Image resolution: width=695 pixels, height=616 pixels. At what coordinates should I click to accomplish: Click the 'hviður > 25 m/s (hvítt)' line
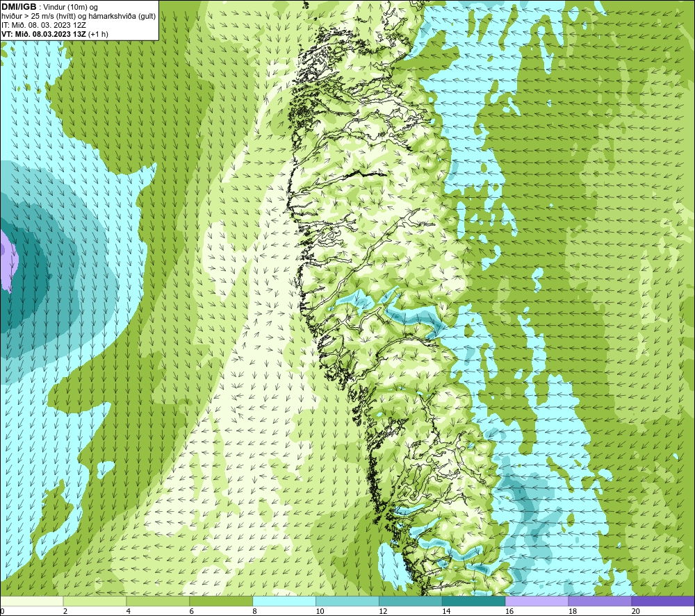tap(79, 16)
